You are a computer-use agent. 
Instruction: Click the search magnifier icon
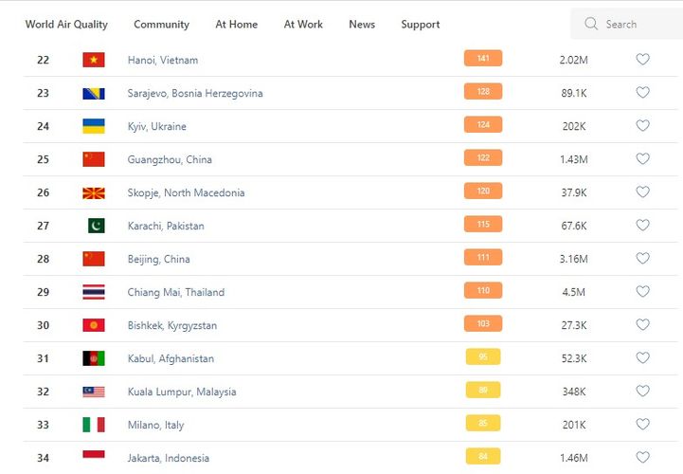click(x=591, y=24)
